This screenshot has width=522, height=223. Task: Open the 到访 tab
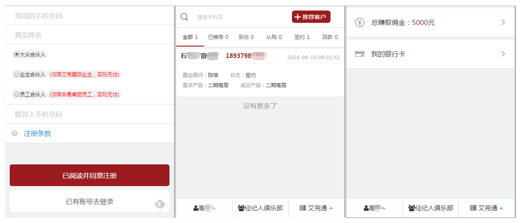[246, 37]
